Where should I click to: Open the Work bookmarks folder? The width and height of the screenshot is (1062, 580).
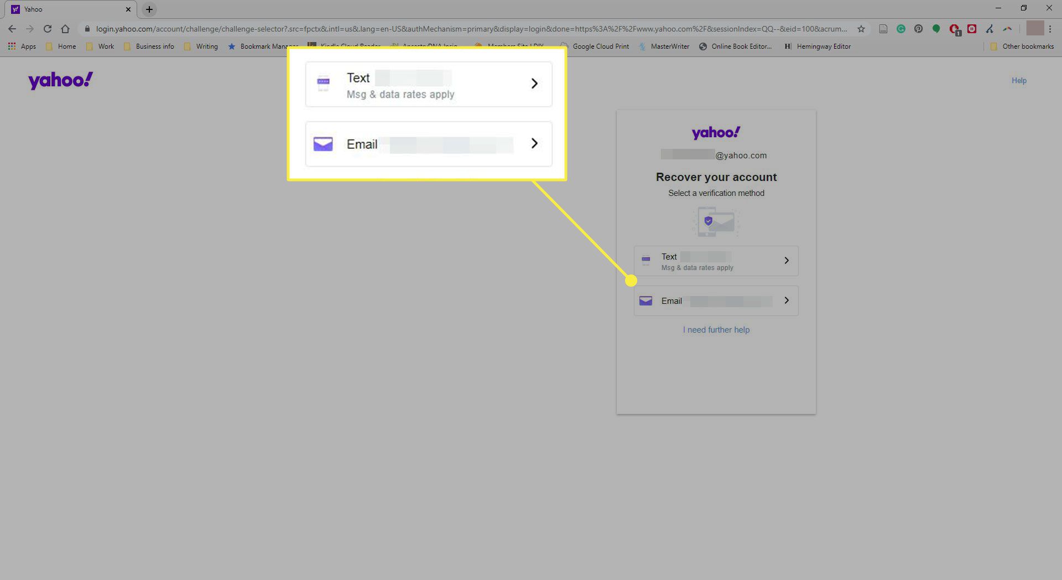100,46
